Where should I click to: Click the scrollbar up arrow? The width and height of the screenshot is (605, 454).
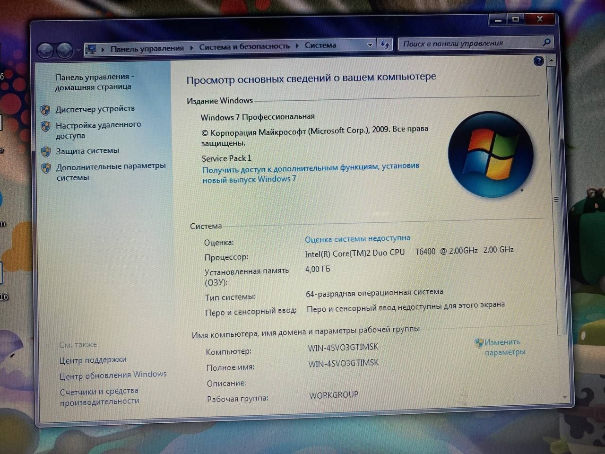[551, 61]
